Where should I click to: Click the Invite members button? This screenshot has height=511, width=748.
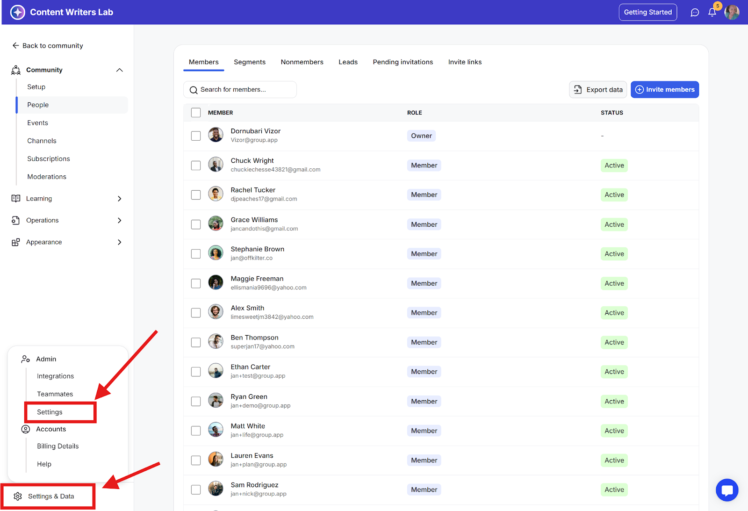[x=664, y=90]
